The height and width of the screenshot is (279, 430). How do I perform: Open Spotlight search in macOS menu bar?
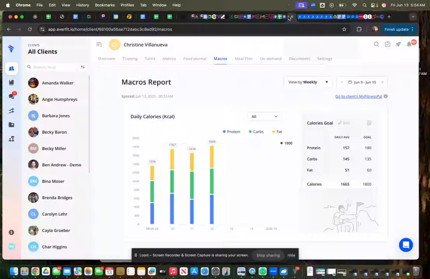click(364, 5)
